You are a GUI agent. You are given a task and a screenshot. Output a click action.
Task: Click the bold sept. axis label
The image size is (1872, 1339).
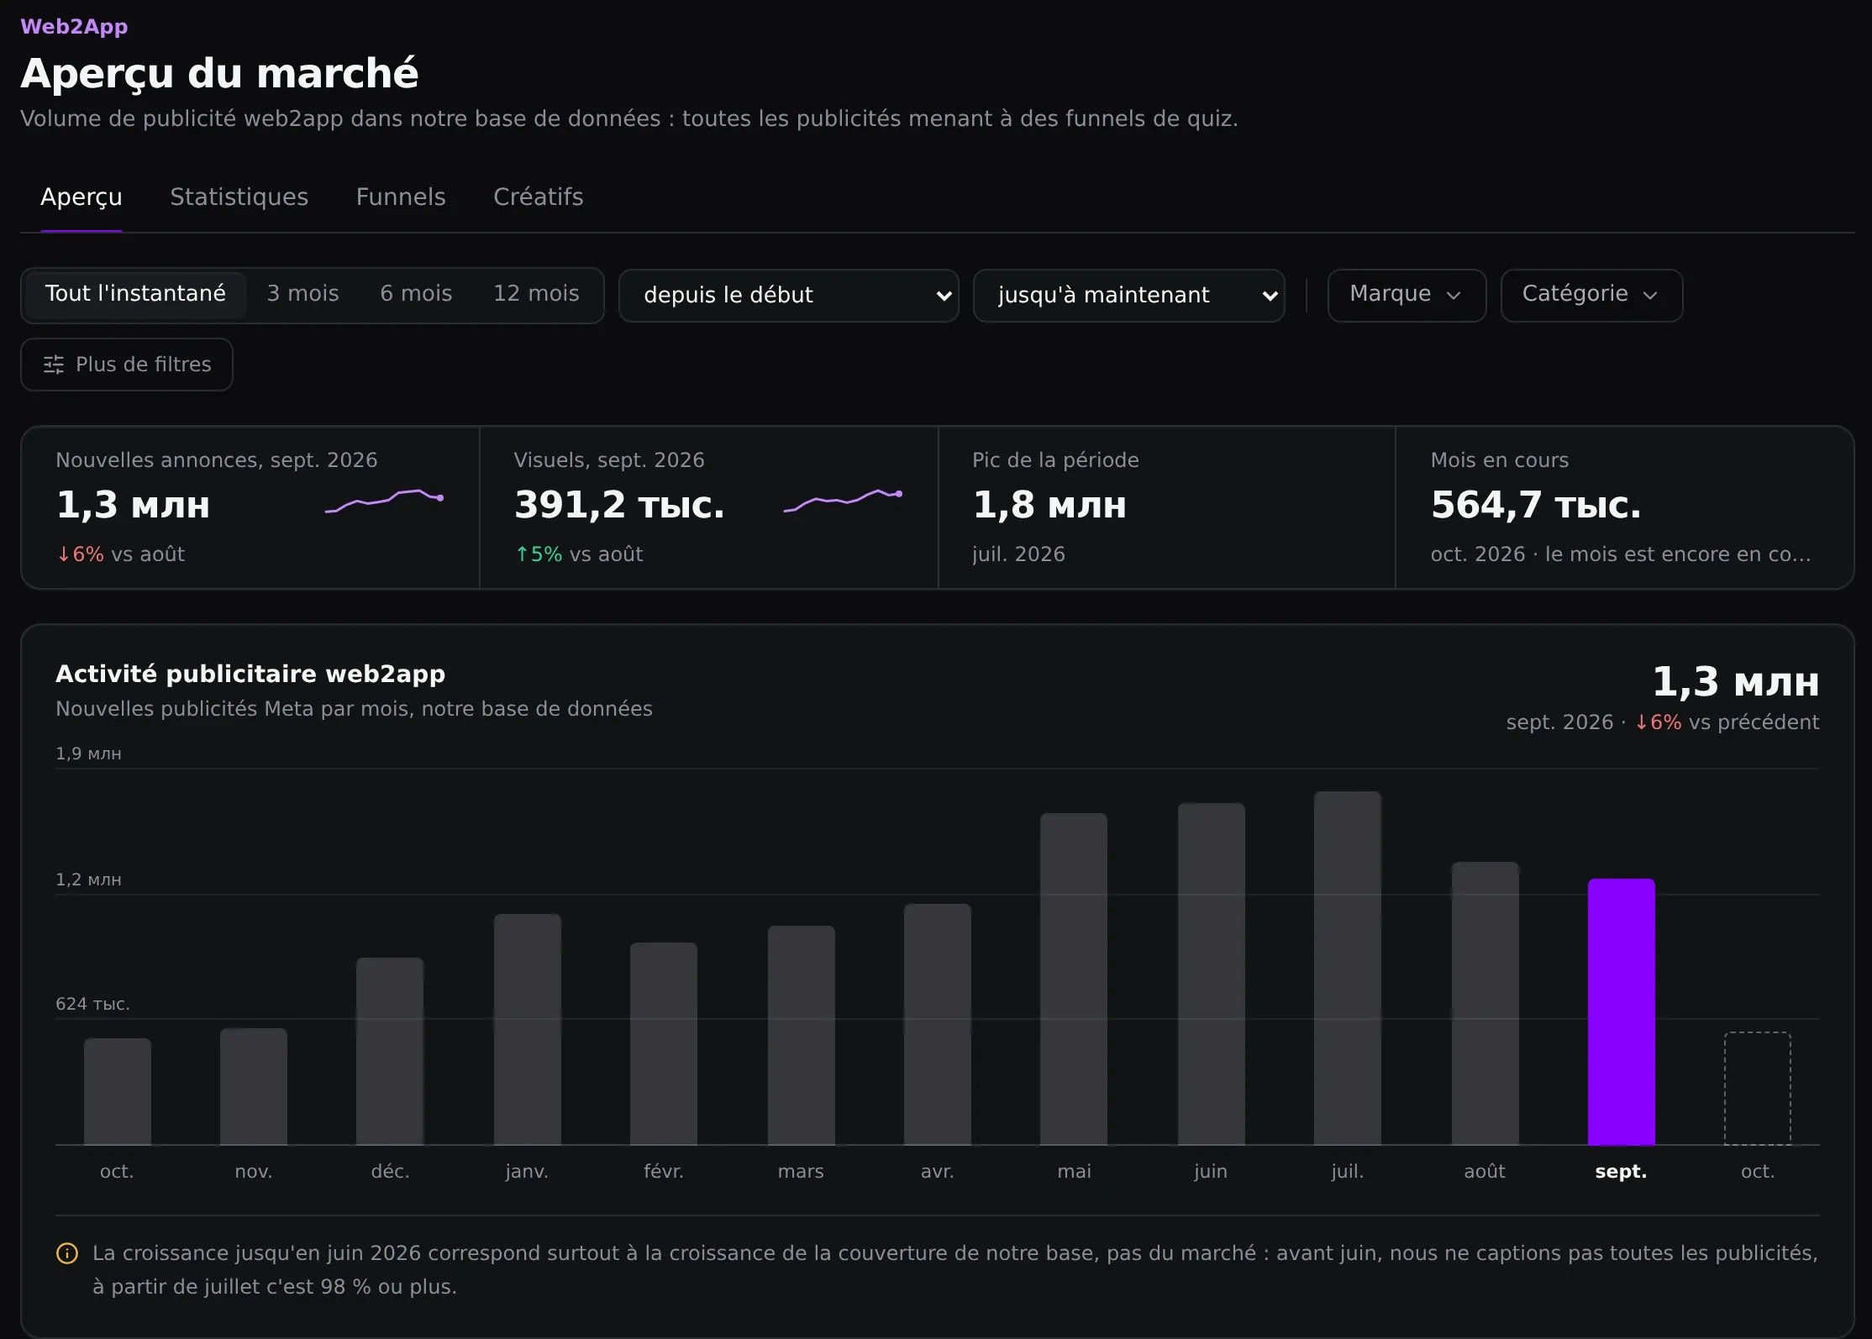coord(1622,1171)
